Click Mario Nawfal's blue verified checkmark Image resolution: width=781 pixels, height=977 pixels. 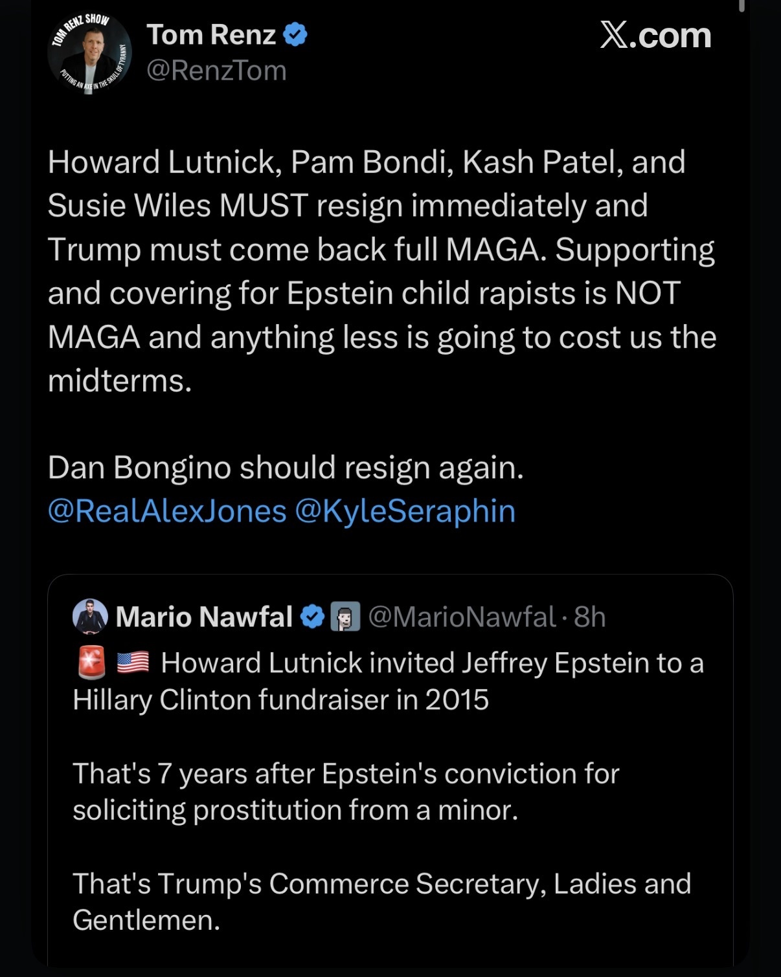click(313, 617)
